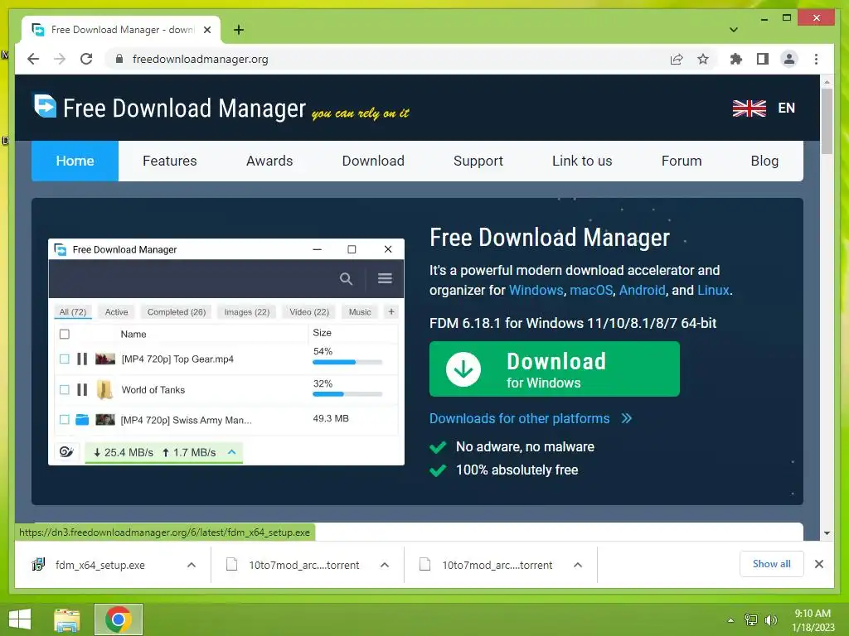Open the Forum nav item
The height and width of the screenshot is (636, 849).
coord(682,161)
